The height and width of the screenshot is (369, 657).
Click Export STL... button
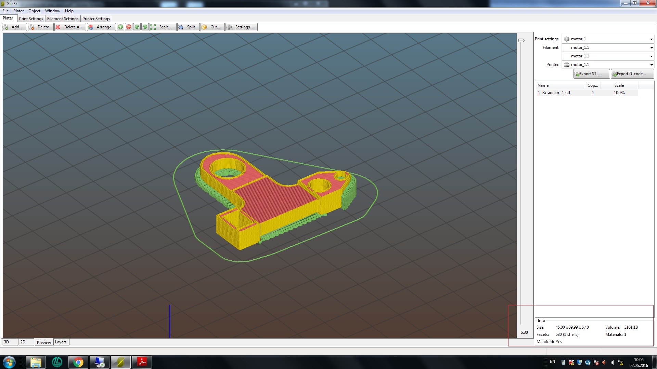click(x=591, y=74)
